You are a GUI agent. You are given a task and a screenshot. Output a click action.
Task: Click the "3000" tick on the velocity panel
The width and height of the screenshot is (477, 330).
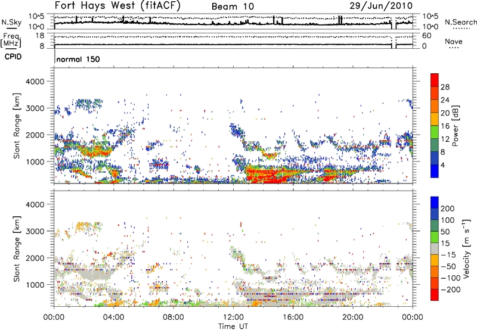point(35,231)
